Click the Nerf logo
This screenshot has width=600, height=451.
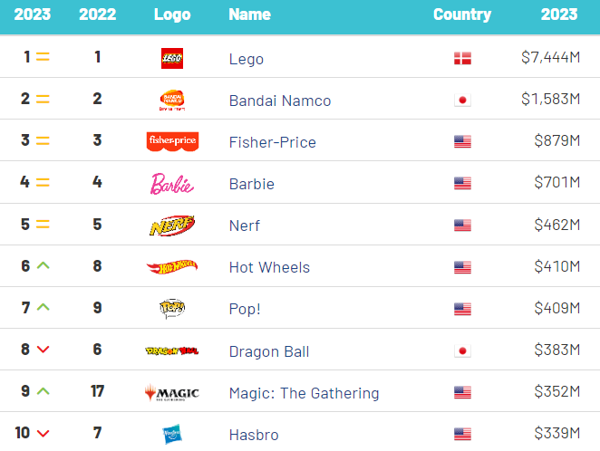[172, 225]
